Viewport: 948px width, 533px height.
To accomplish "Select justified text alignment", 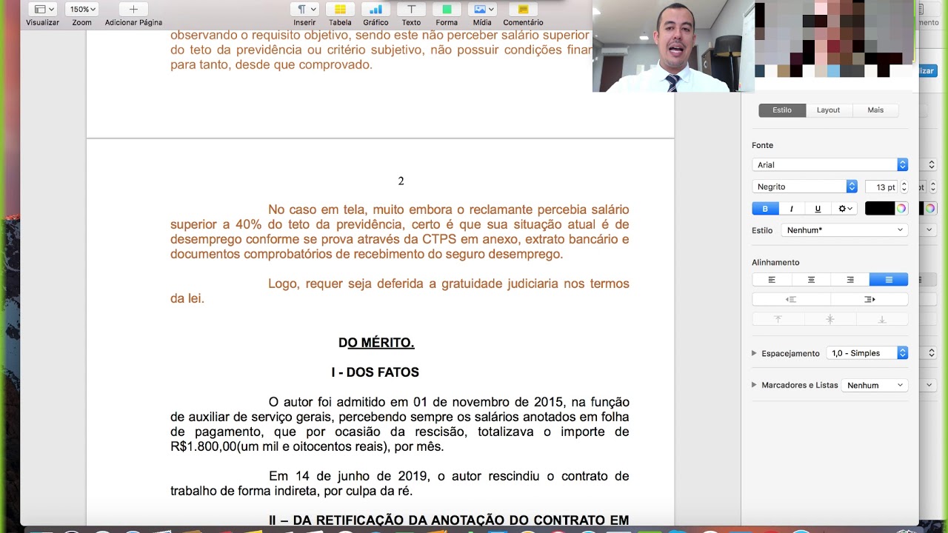I will point(889,280).
